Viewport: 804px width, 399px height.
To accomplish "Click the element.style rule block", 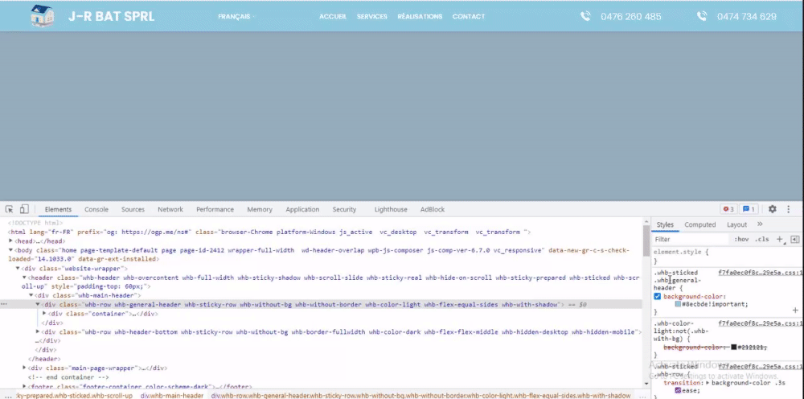I will 726,257.
